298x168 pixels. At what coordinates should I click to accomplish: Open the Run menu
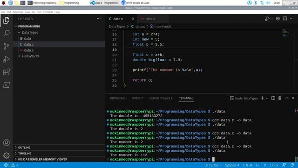[x=39, y=12]
